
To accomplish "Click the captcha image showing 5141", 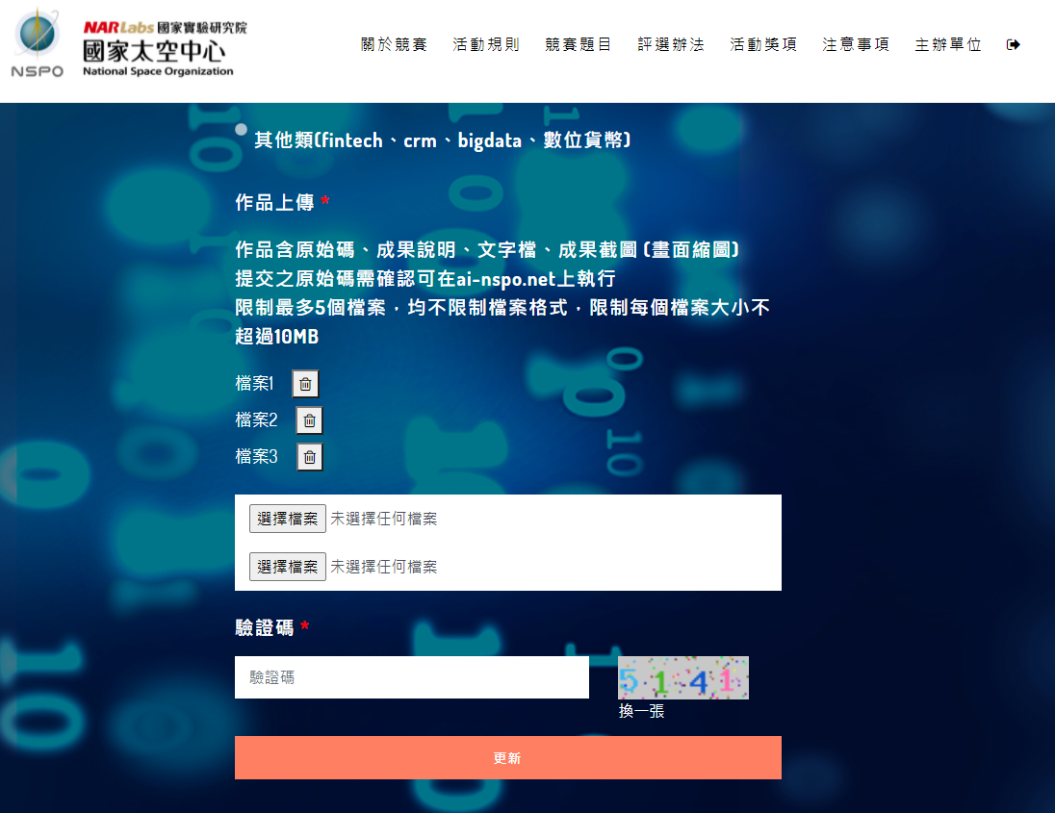I will tap(682, 678).
